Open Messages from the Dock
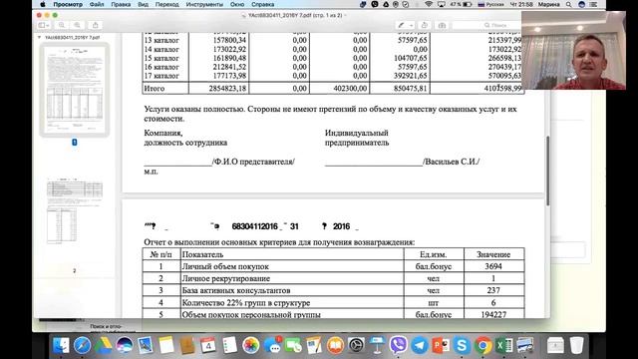Screen dimensions: 638x359 [272, 346]
